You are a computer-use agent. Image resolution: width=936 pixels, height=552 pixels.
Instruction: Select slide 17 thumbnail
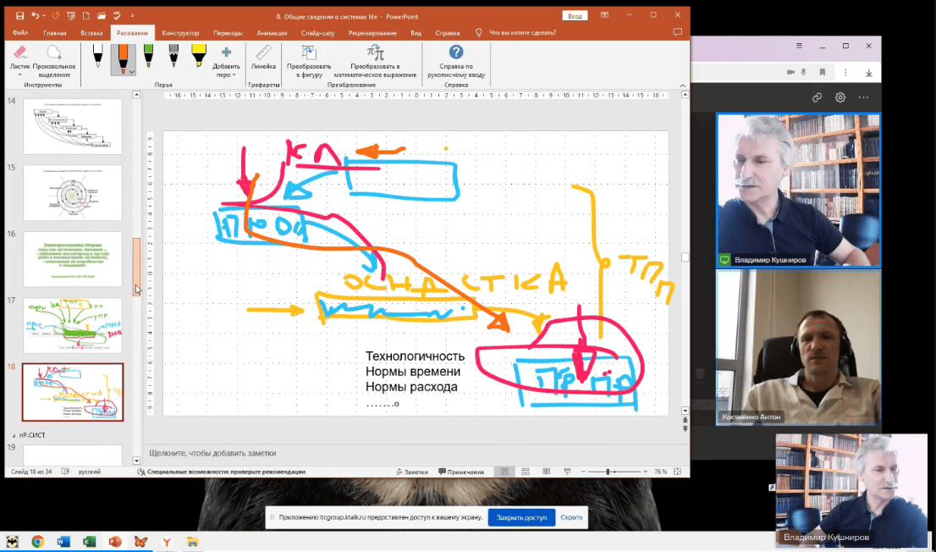(x=73, y=325)
